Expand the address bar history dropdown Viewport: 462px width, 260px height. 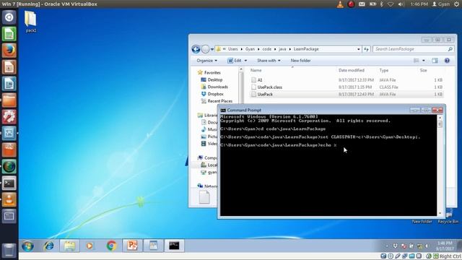click(x=359, y=49)
